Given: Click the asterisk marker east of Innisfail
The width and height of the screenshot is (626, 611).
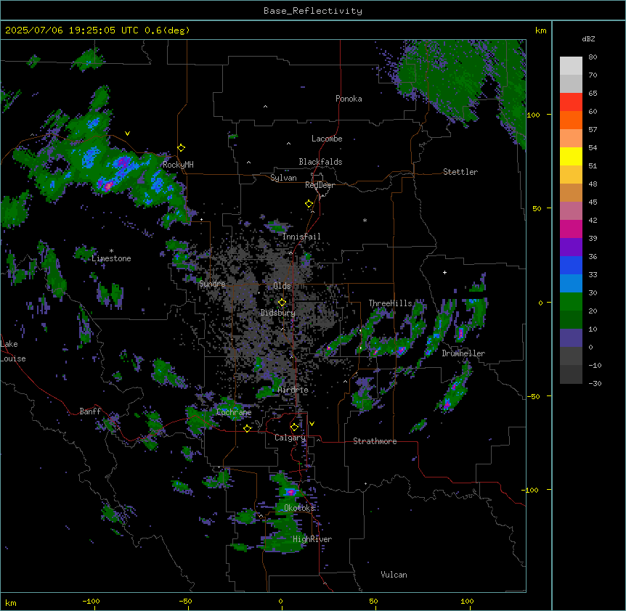Looking at the screenshot, I should click(365, 221).
